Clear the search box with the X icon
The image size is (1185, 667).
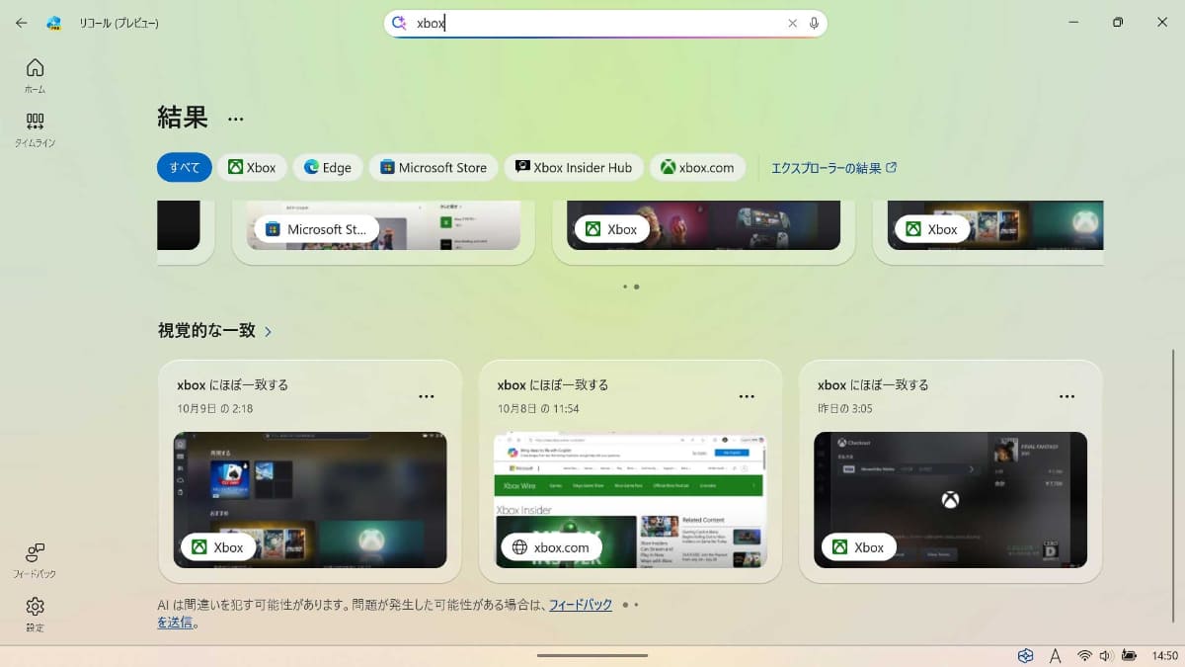(792, 22)
